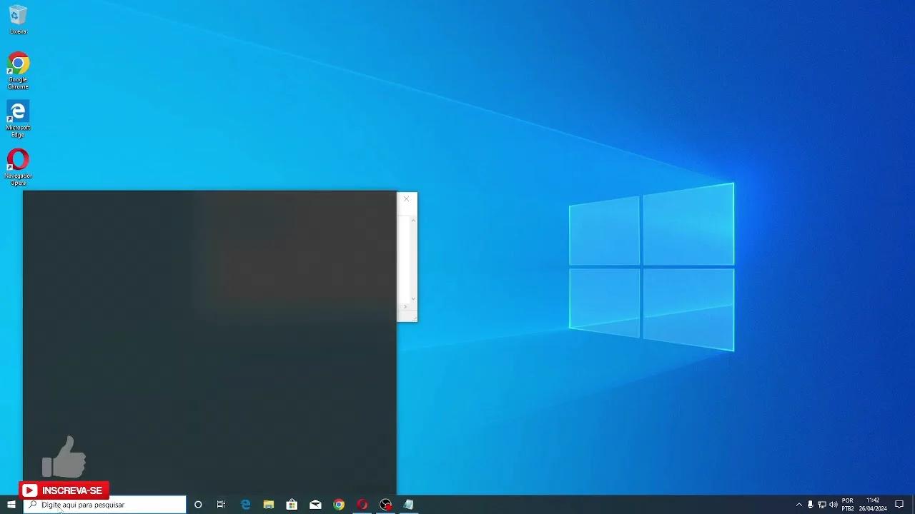Open the Mail app from the taskbar
This screenshot has height=514, width=915.
click(x=315, y=505)
